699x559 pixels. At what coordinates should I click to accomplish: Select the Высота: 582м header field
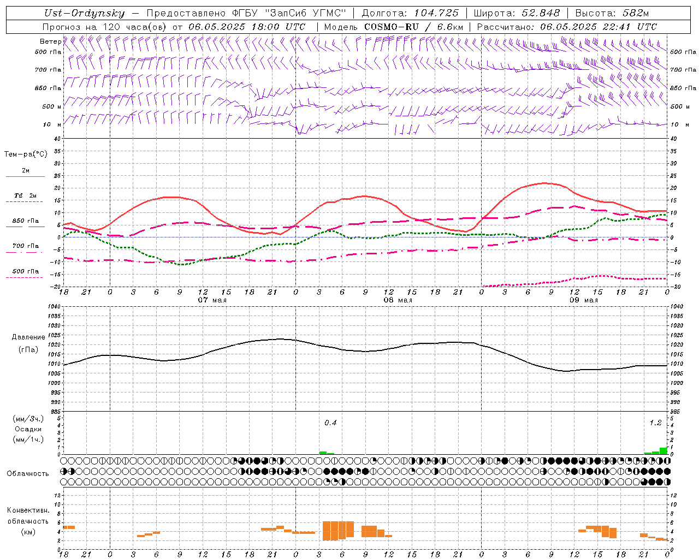point(612,13)
